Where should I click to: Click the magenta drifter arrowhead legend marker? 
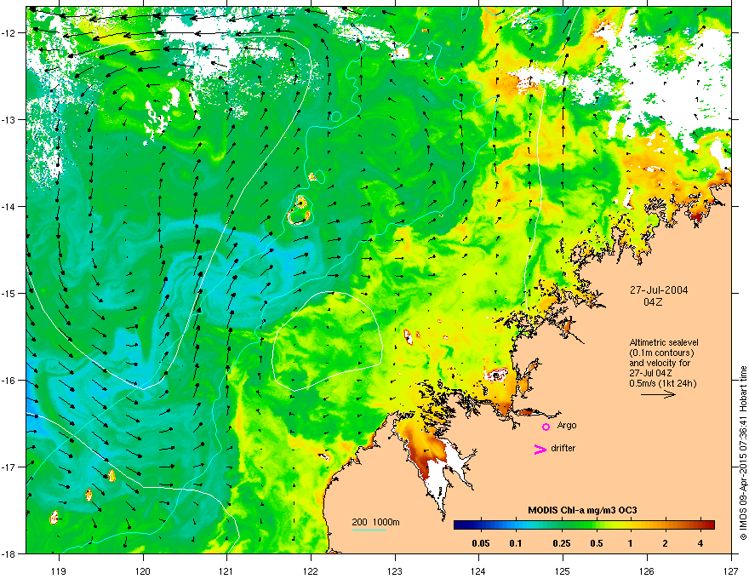click(x=540, y=449)
